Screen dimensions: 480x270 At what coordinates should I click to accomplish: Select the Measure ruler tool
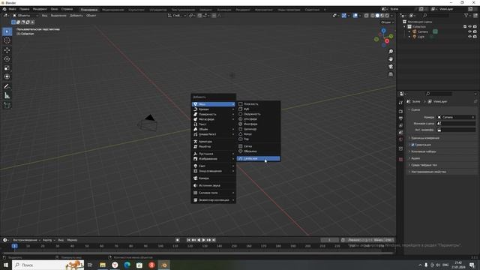pos(7,96)
